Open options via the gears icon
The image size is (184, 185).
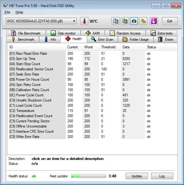[x=143, y=21]
